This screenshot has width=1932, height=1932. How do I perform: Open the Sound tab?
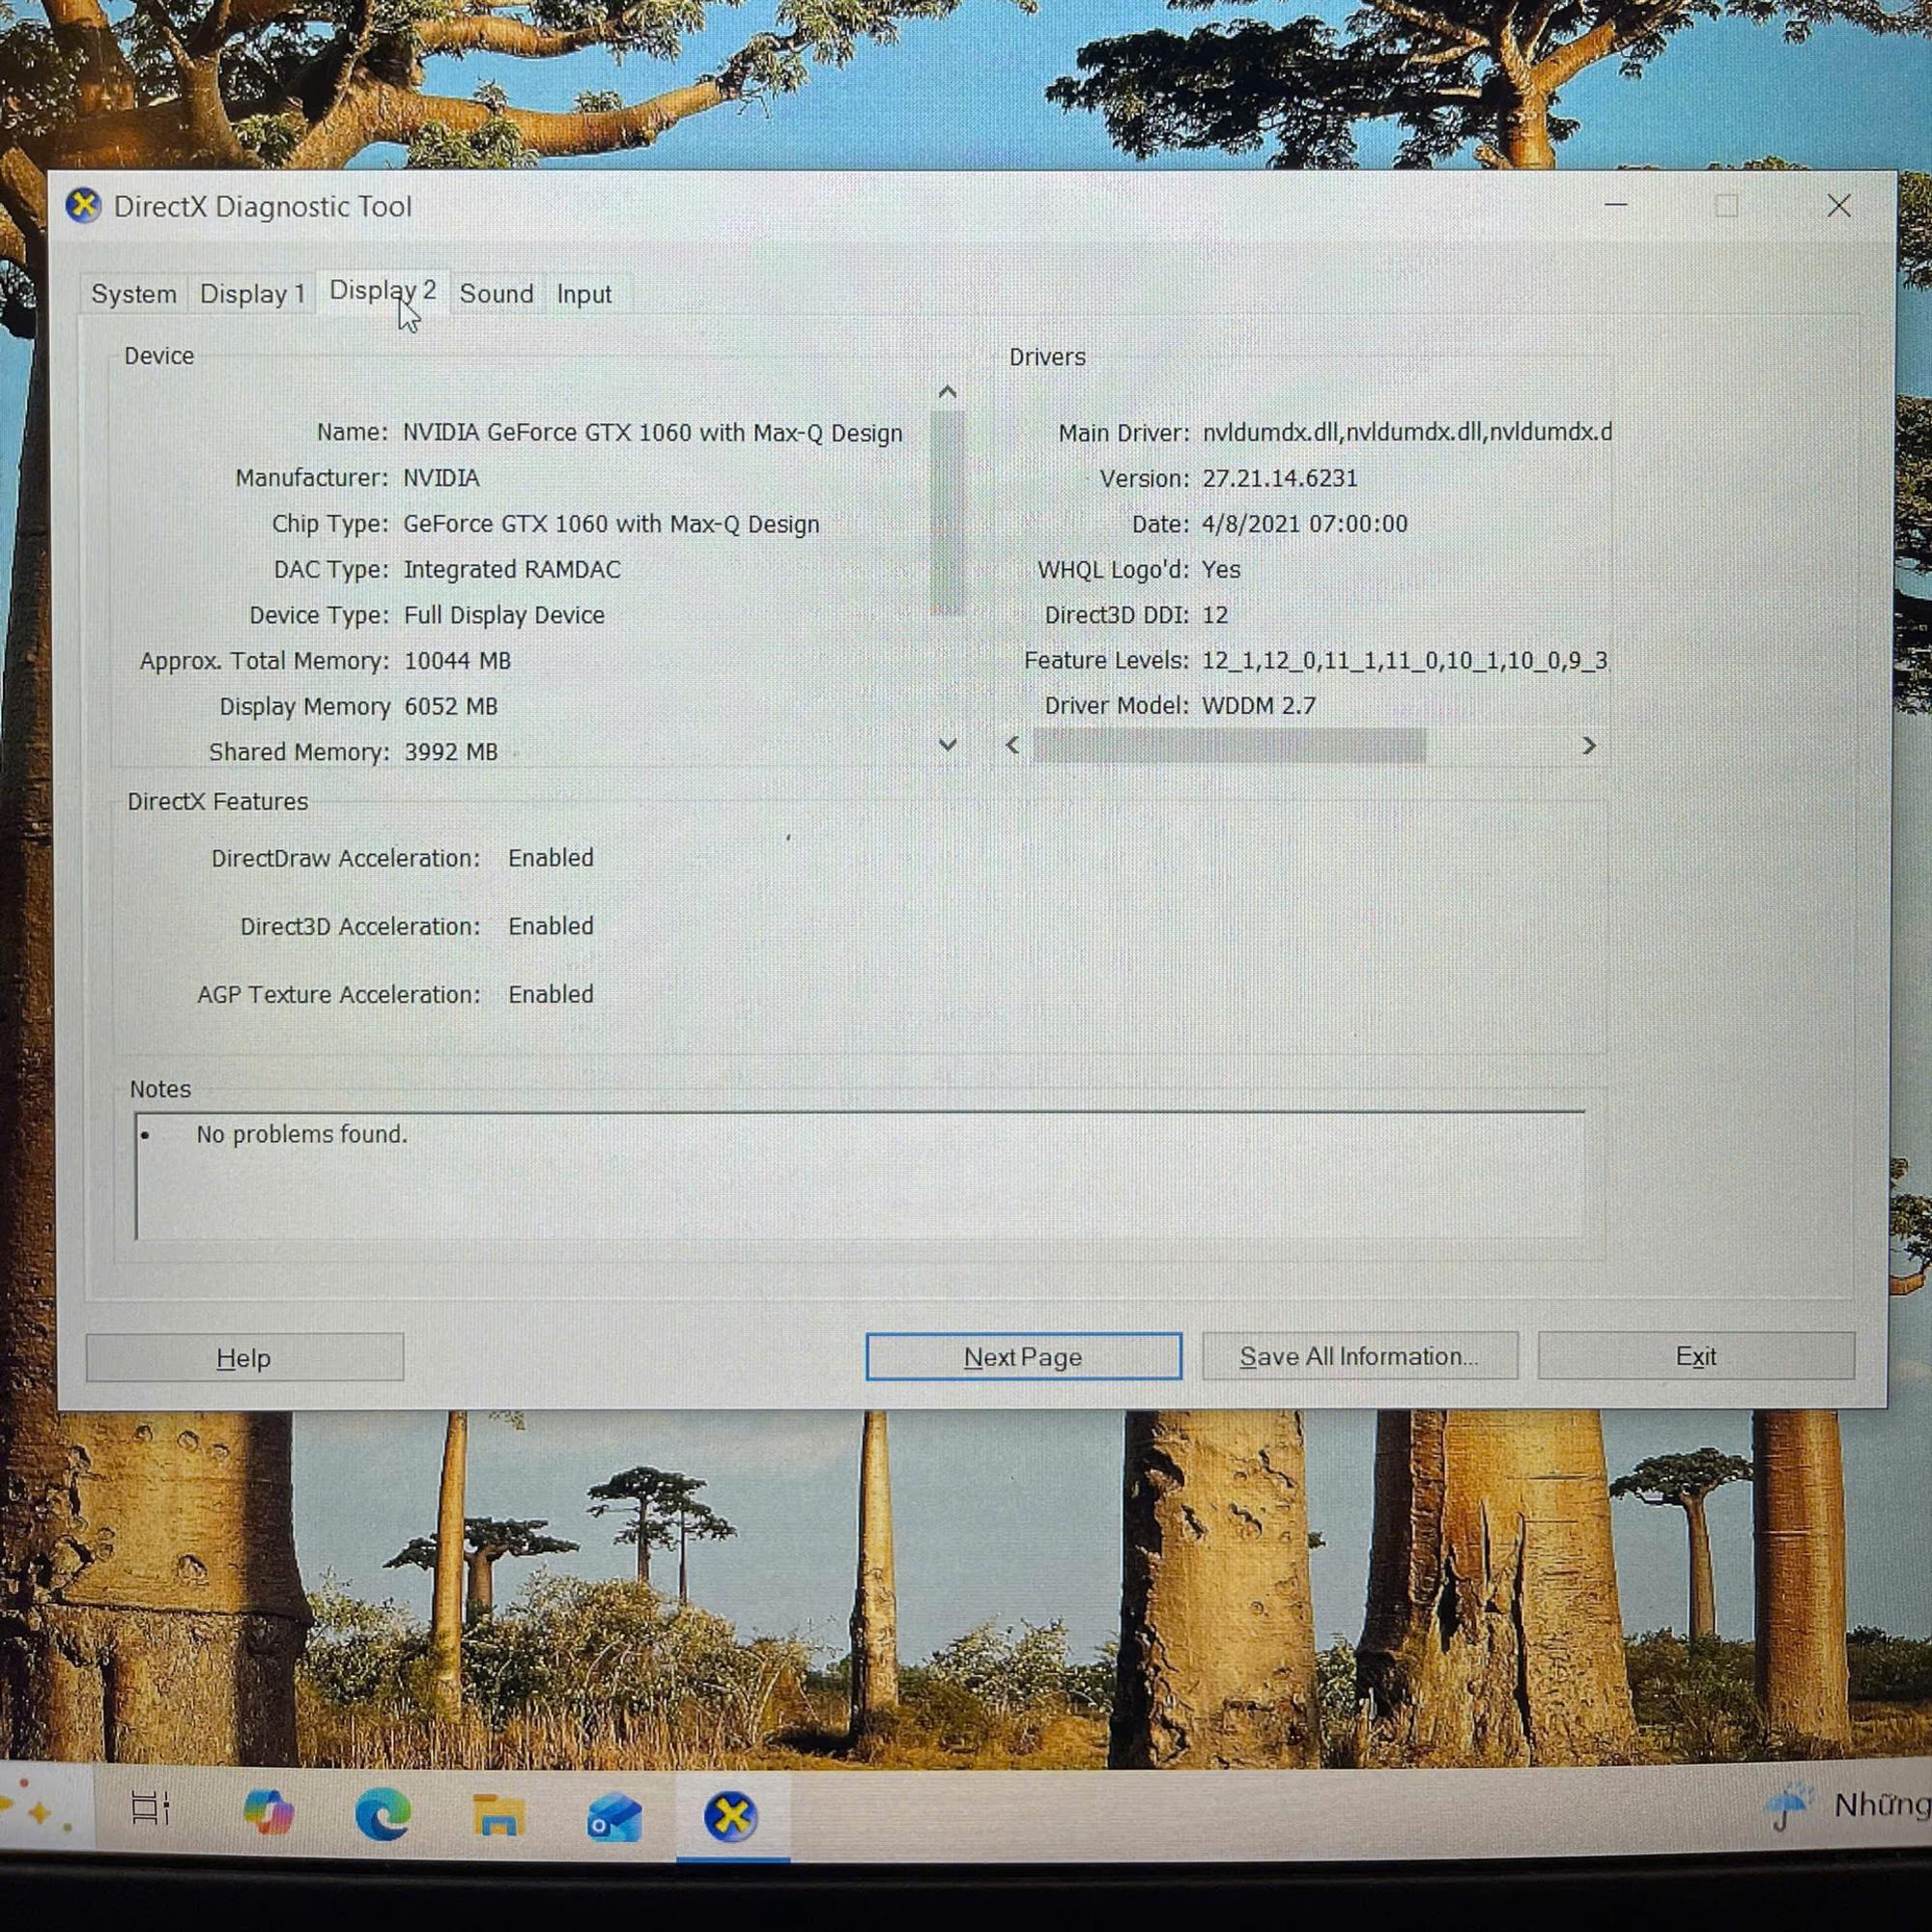[x=496, y=294]
